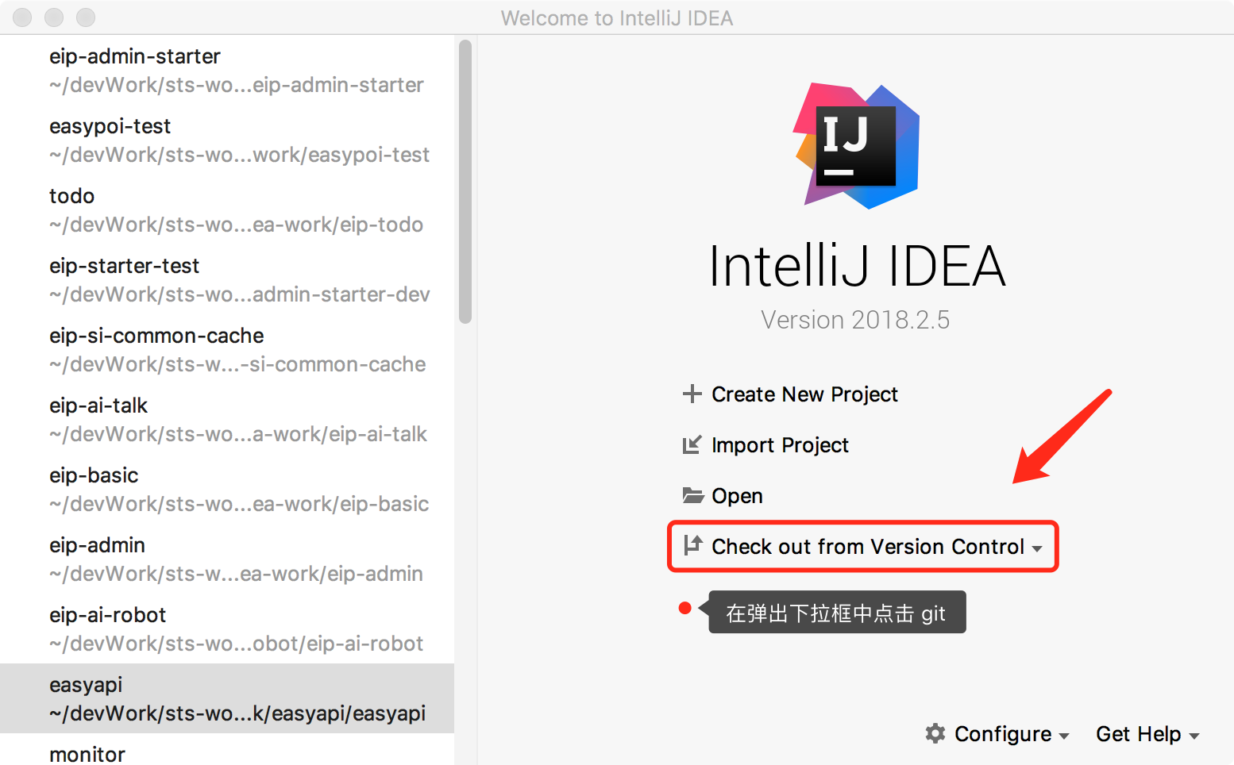Open recent project eip-admin
This screenshot has width=1234, height=765.
pos(227,559)
